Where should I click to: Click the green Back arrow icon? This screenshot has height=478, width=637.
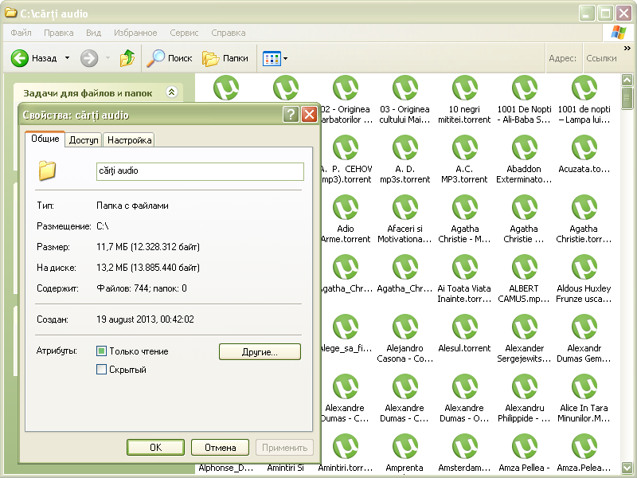(19, 58)
